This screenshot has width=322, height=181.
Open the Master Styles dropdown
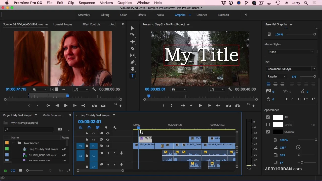pos(291,52)
